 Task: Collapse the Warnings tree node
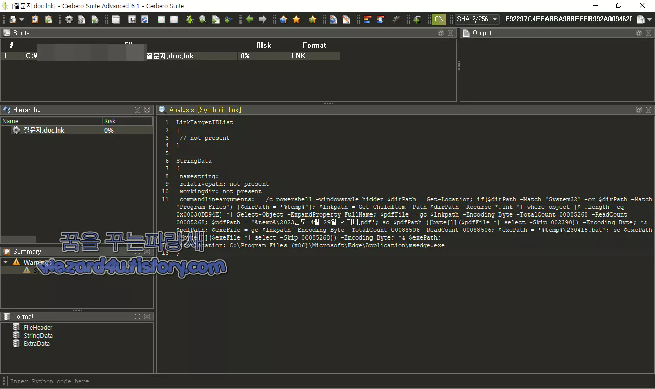pos(6,262)
